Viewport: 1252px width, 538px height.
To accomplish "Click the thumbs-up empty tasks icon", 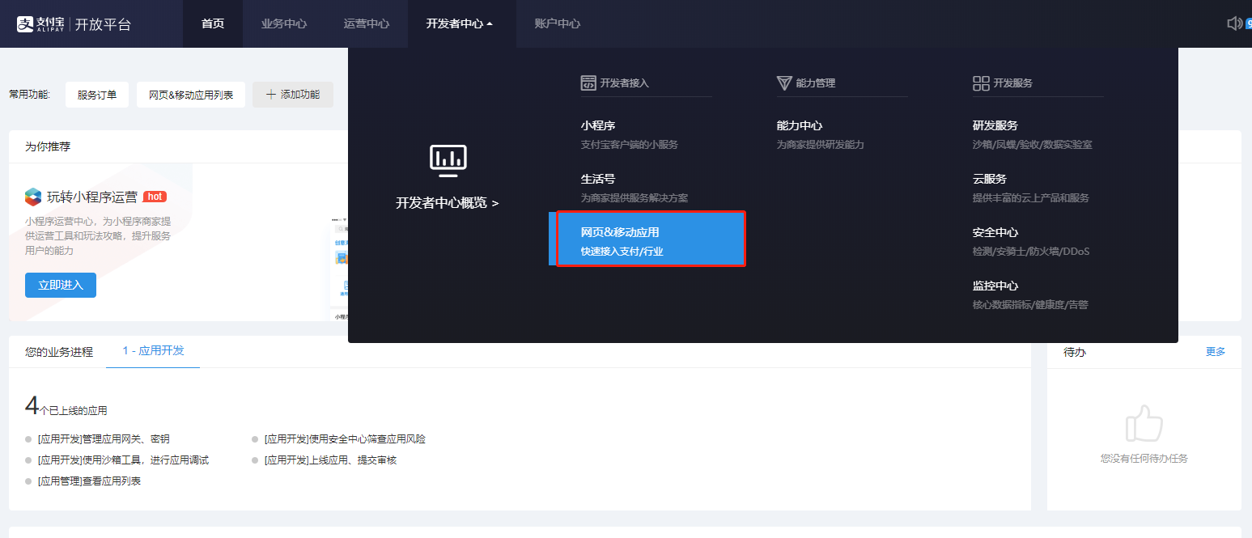I will (x=1144, y=423).
